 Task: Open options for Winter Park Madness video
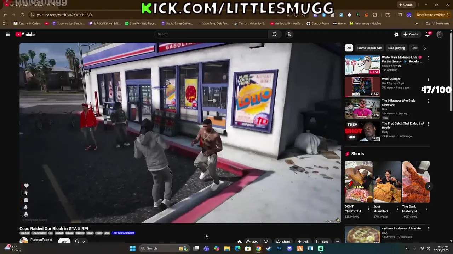(428, 58)
